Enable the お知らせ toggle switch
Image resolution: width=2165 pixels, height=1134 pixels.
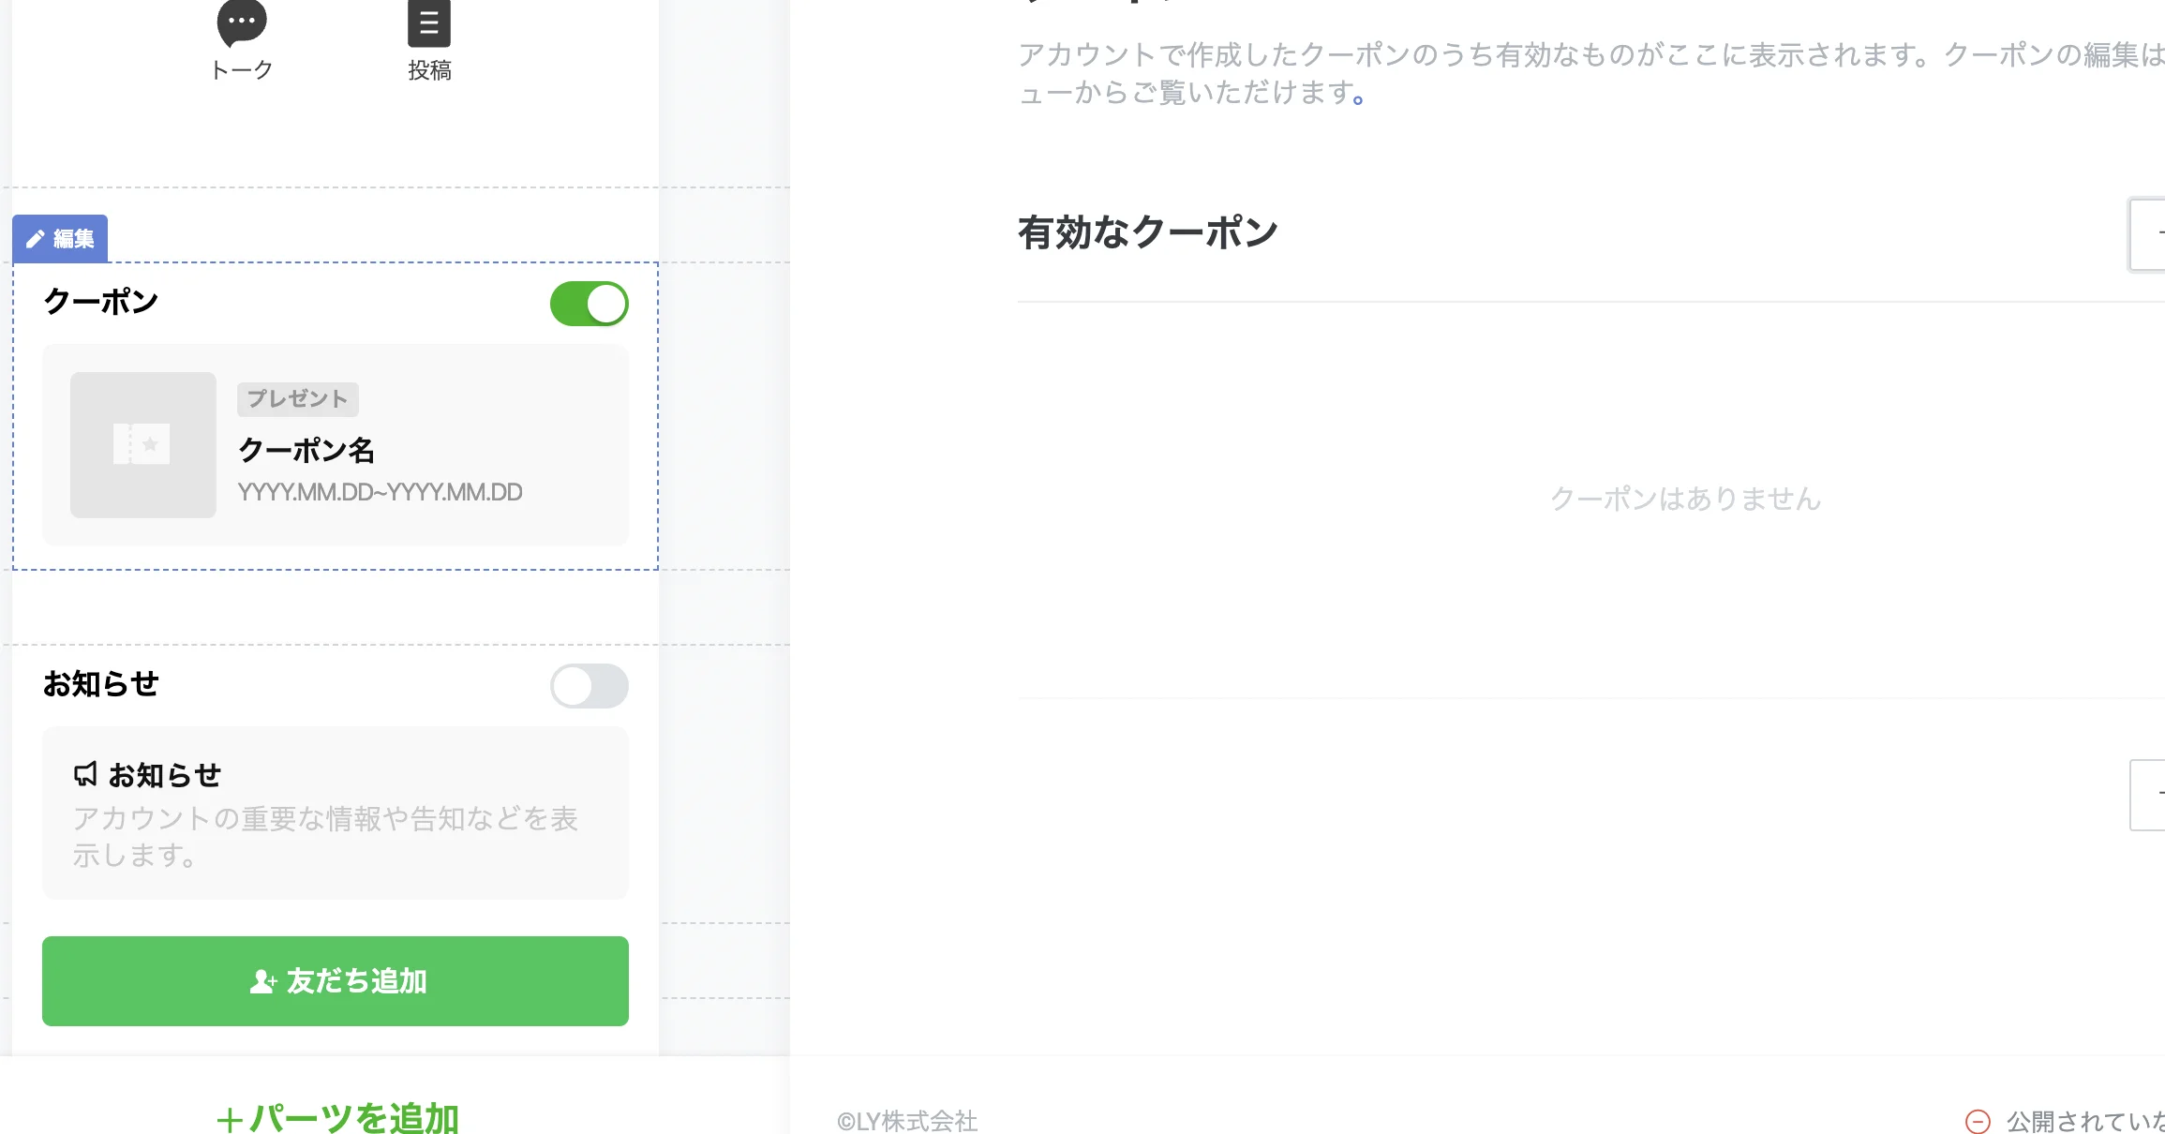[590, 686]
